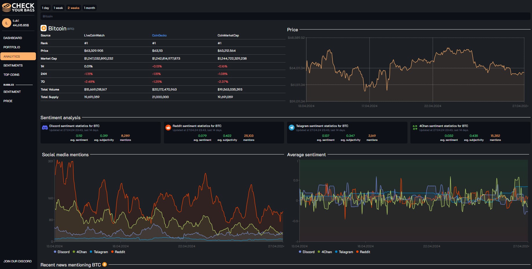Click the LiveCoinWatch source header
The image size is (532, 269).
94,35
